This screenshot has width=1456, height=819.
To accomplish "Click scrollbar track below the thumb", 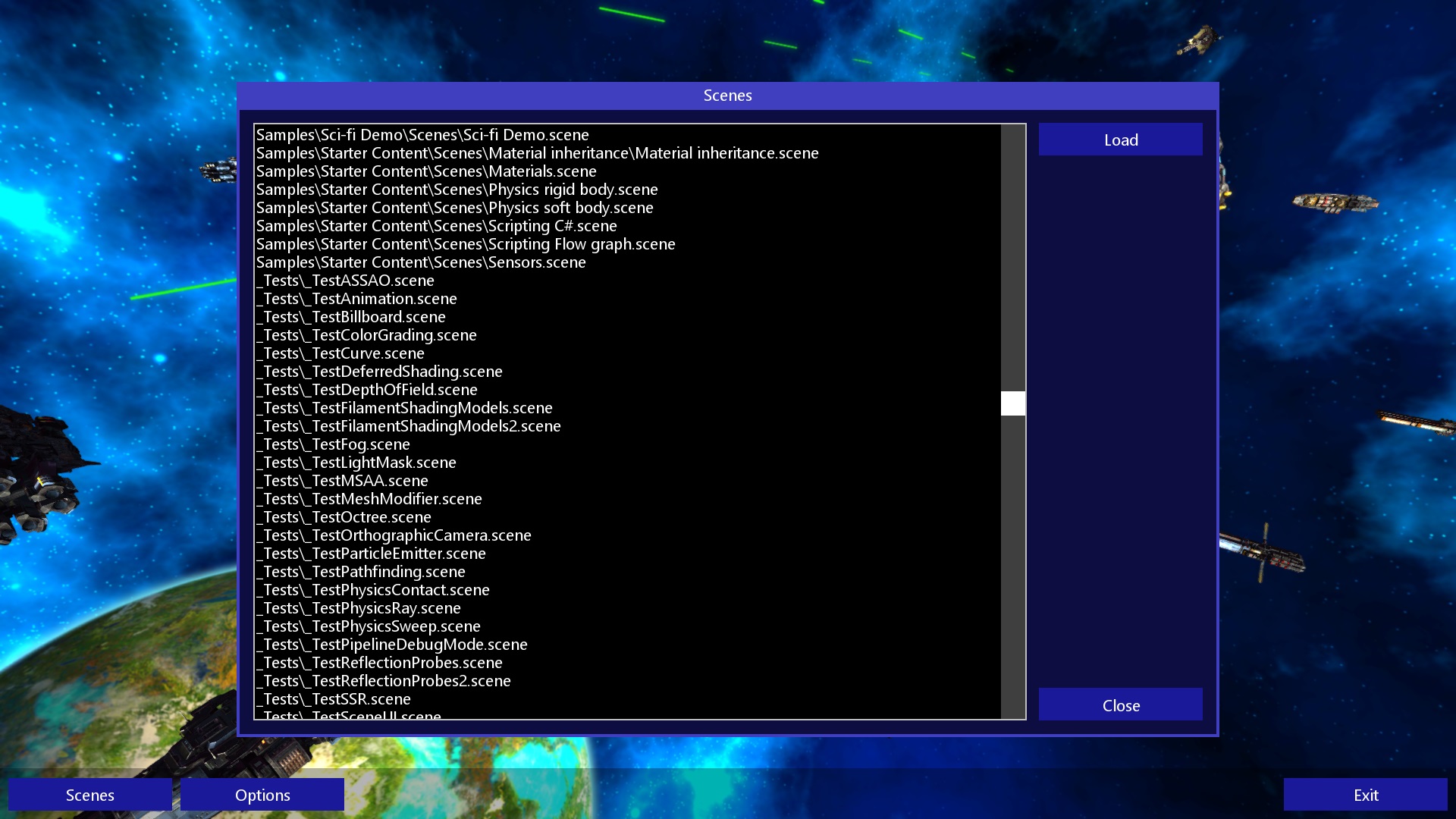I will (1012, 569).
